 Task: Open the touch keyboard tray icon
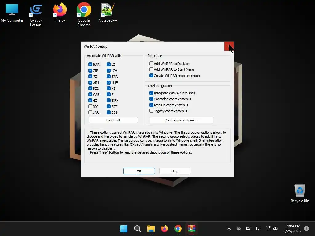[249, 229]
